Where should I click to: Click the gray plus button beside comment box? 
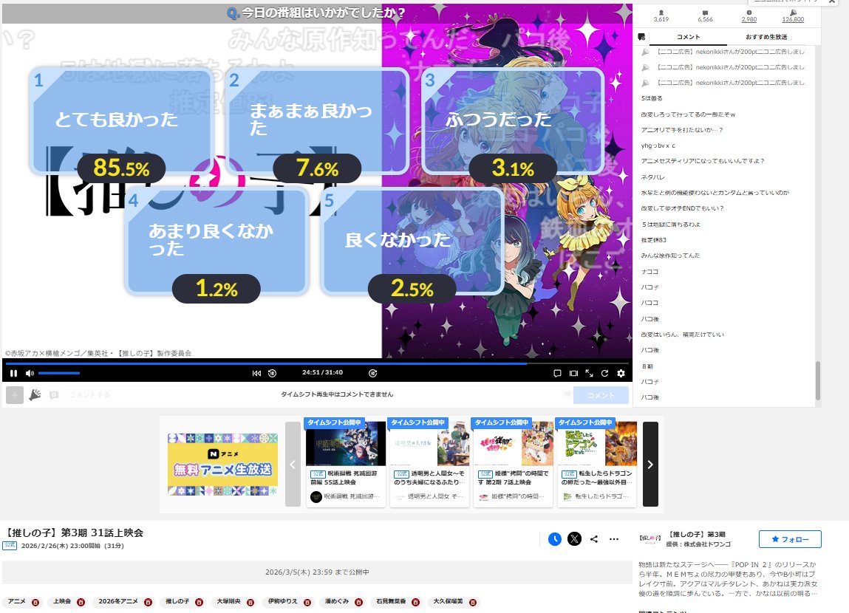pyautogui.click(x=15, y=395)
